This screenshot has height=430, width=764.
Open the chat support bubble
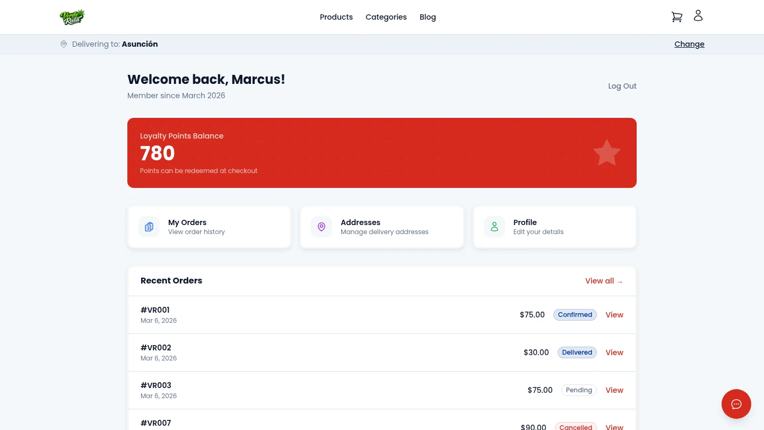pyautogui.click(x=736, y=404)
